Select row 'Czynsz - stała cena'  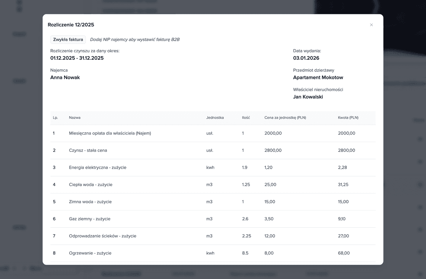point(213,150)
